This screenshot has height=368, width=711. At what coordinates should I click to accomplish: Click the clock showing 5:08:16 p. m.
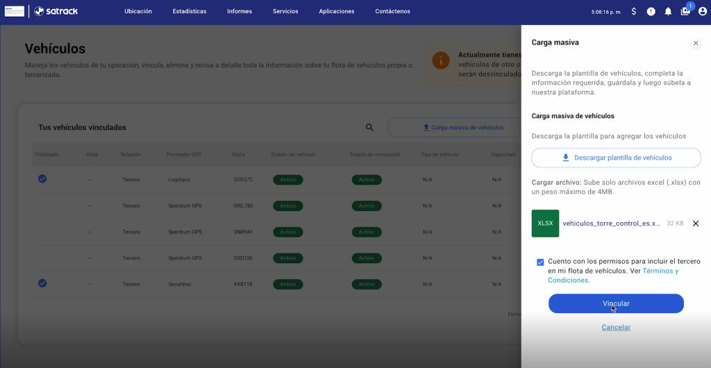point(606,12)
